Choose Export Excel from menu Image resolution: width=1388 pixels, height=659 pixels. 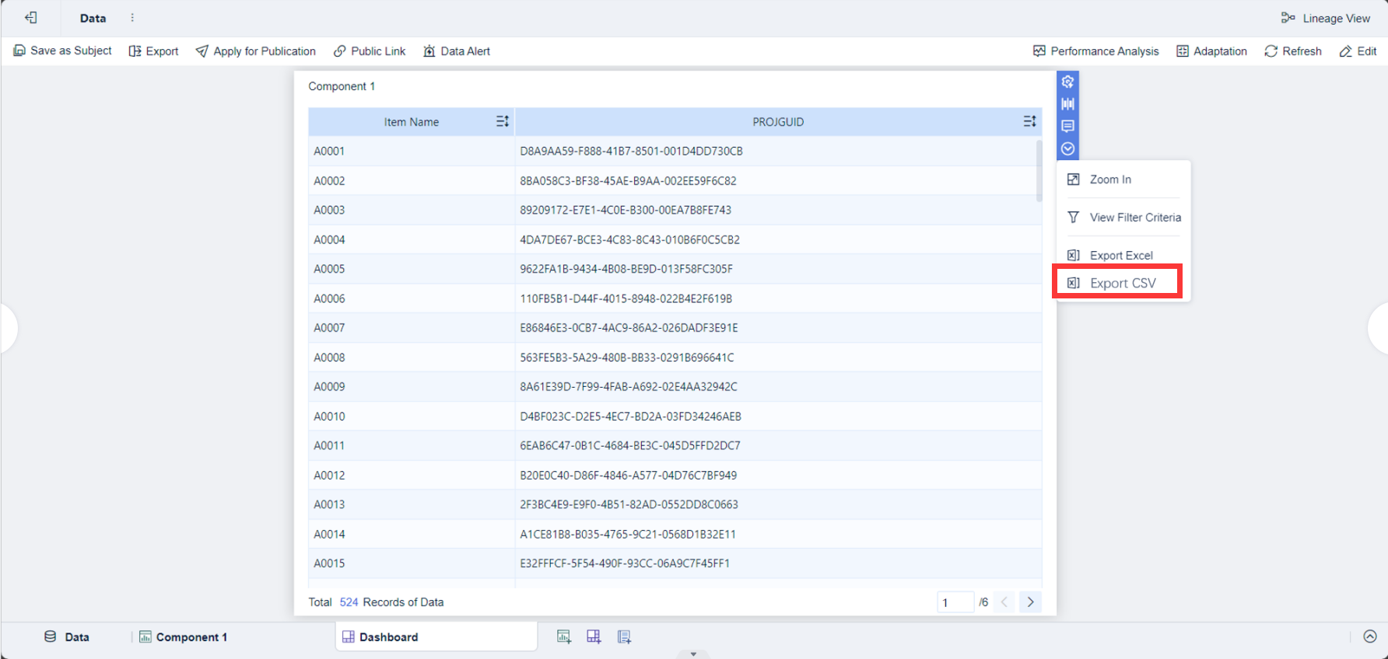1123,255
